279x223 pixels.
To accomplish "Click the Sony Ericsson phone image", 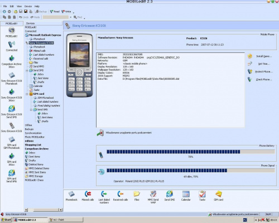I will coord(80,65).
